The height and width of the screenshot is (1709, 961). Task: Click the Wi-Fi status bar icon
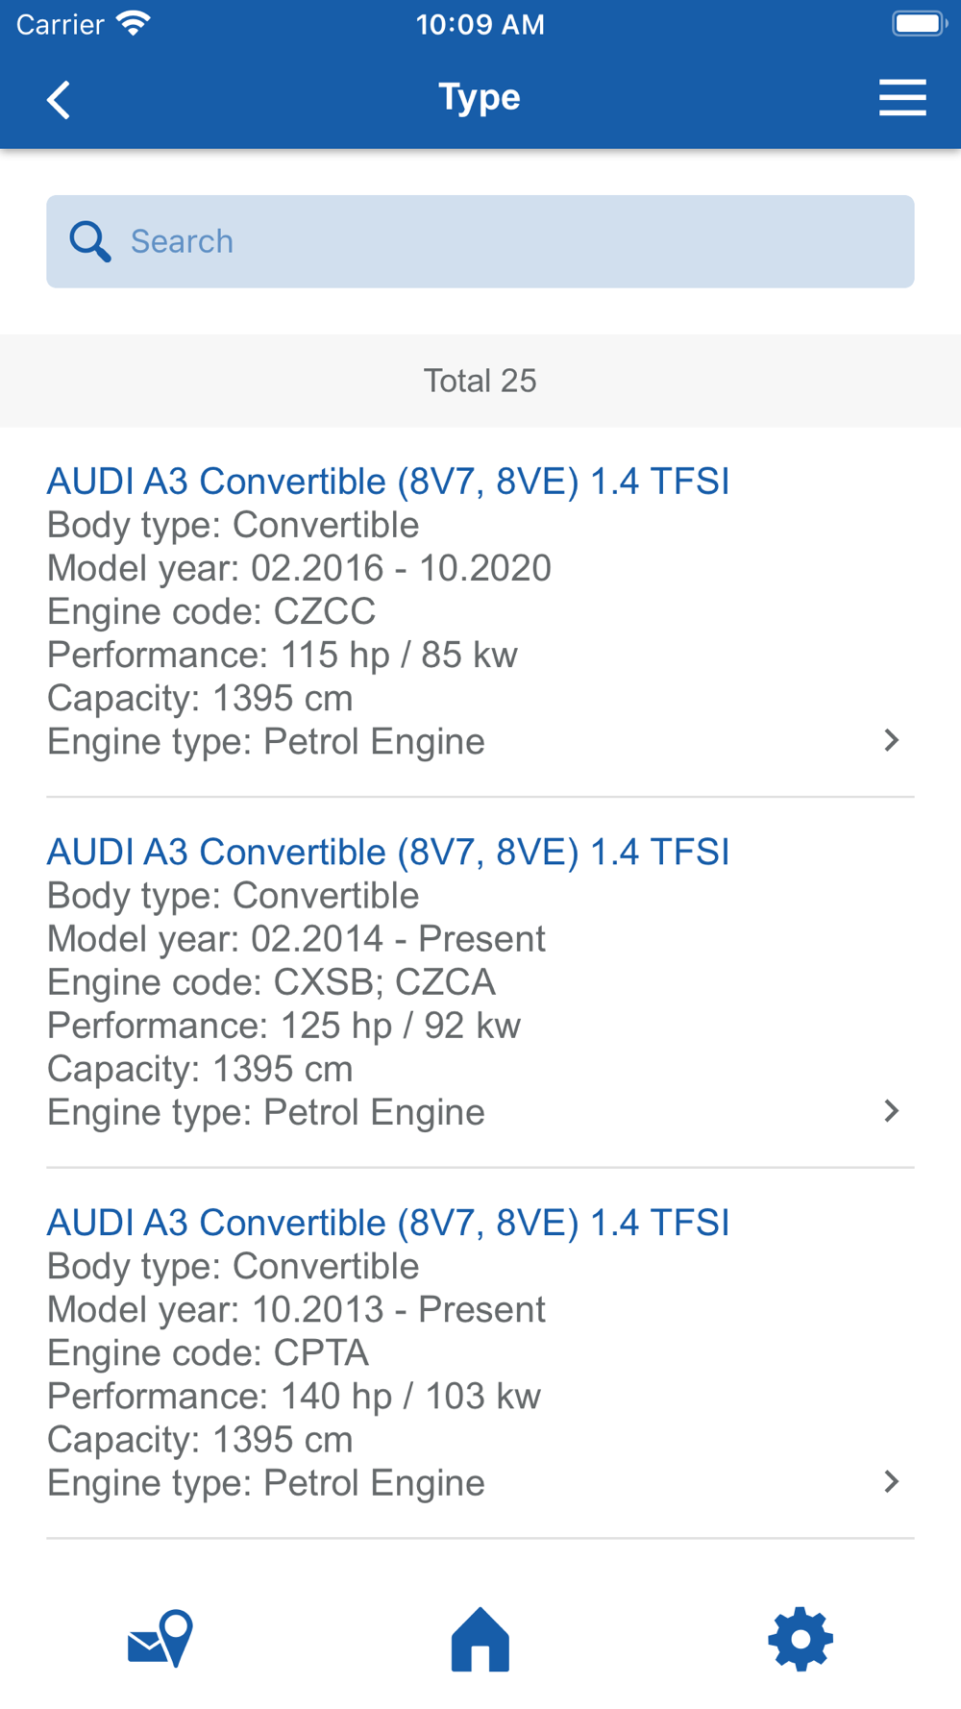point(134,24)
